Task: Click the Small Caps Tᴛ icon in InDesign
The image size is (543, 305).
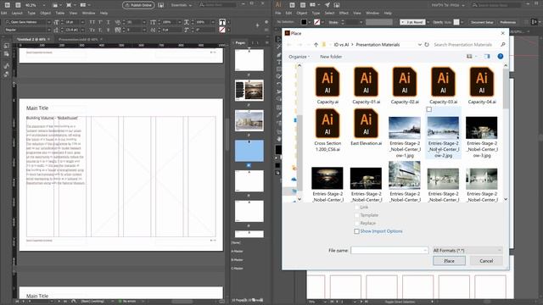Action: coord(92,30)
